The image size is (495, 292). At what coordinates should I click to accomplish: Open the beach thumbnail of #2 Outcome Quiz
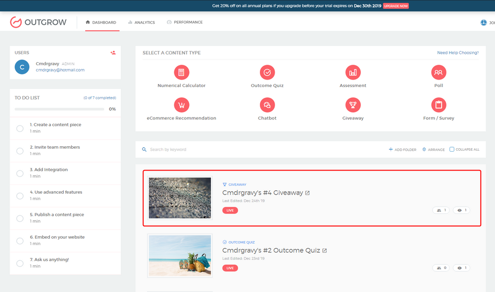click(x=180, y=256)
